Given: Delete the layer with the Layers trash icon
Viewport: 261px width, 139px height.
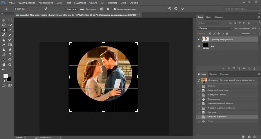Looking at the screenshot, I should [254, 68].
